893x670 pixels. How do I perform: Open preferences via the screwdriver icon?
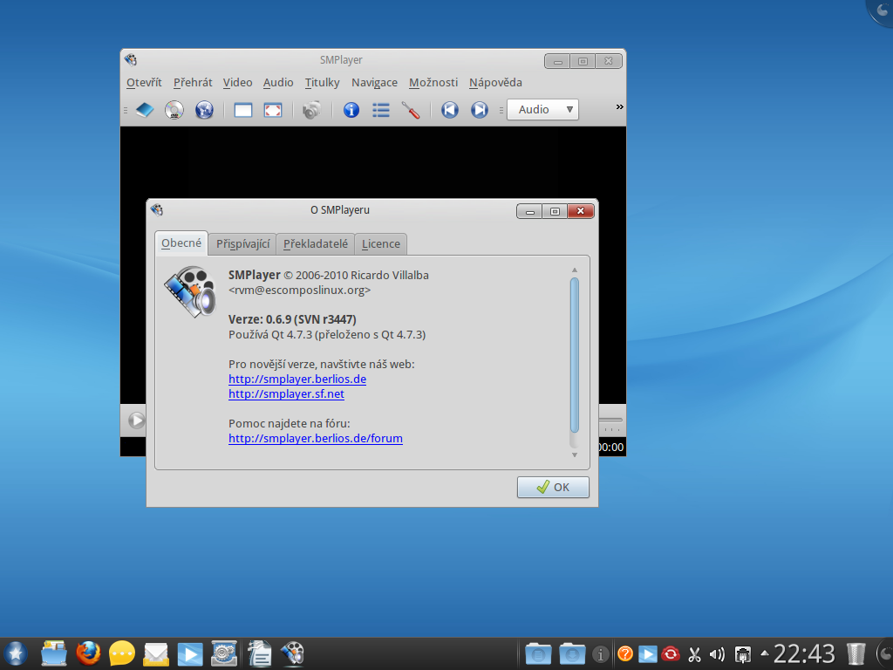click(x=411, y=109)
